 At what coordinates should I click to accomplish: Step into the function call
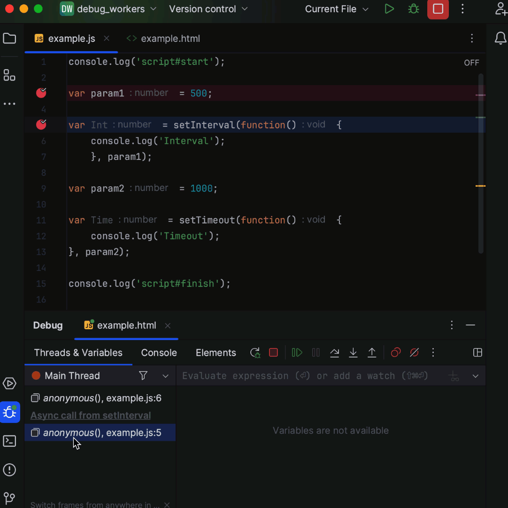pyautogui.click(x=353, y=352)
